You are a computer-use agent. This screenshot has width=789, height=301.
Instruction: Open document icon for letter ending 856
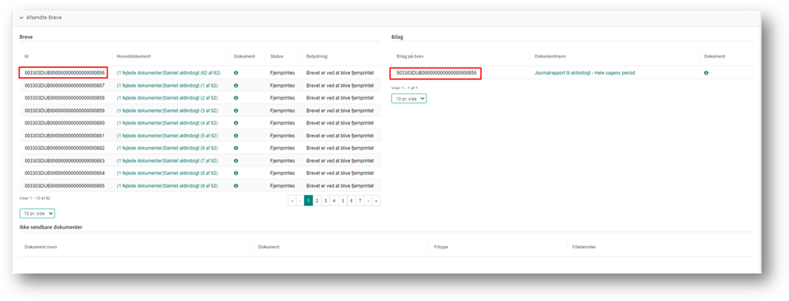[236, 73]
